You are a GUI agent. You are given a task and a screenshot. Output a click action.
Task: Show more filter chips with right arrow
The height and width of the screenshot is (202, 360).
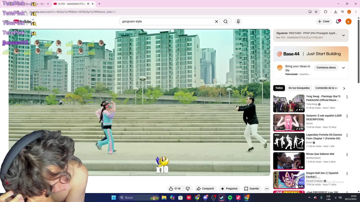344,88
